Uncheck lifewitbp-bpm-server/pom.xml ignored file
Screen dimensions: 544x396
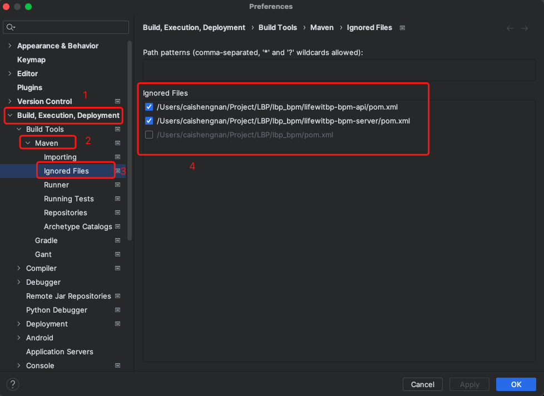click(149, 121)
